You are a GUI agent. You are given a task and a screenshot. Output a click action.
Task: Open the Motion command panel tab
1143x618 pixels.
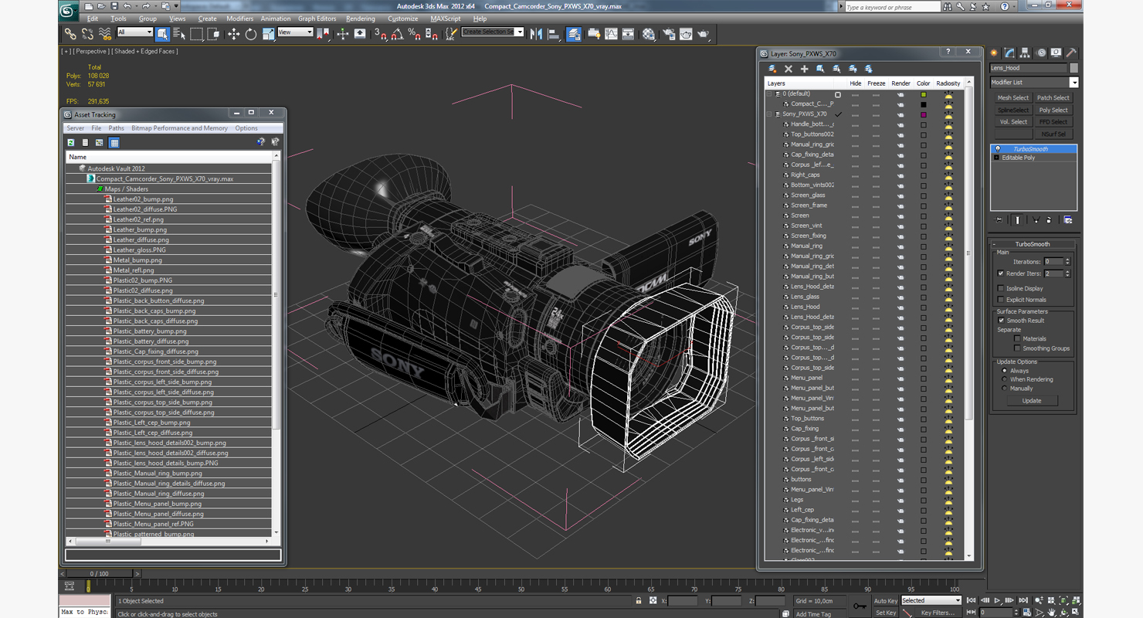point(1041,53)
